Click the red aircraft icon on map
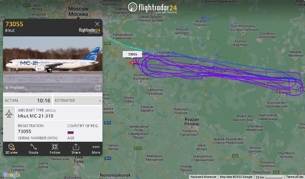The height and width of the screenshot is (179, 305). point(133,63)
